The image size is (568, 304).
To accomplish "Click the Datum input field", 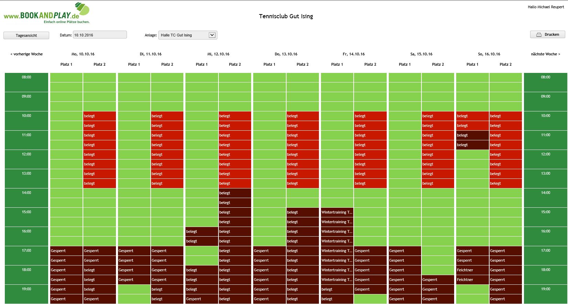I will coord(100,35).
